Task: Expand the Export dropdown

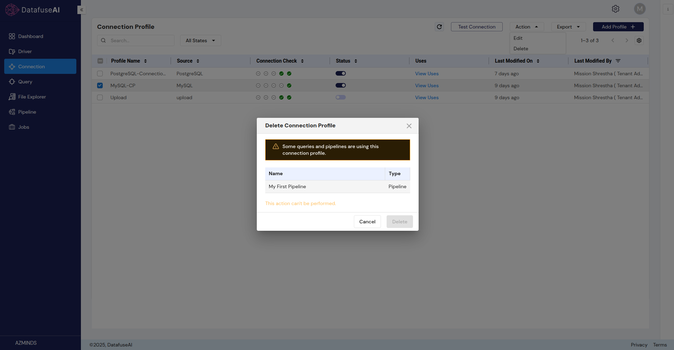Action: [x=567, y=27]
